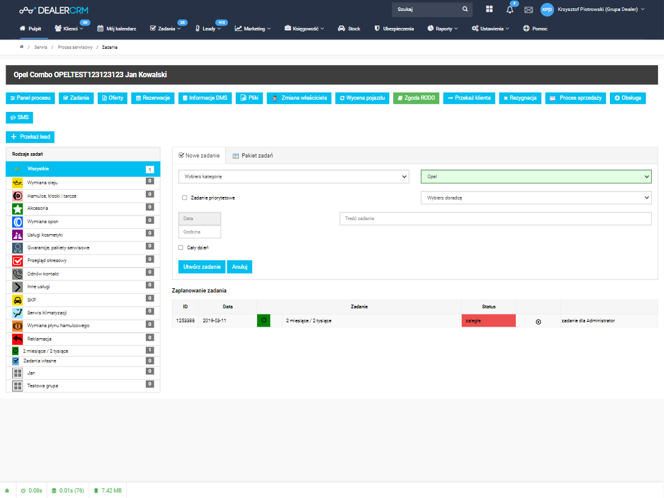Open the envelope messages icon
Viewport: 664px width, 498px height.
[x=529, y=10]
